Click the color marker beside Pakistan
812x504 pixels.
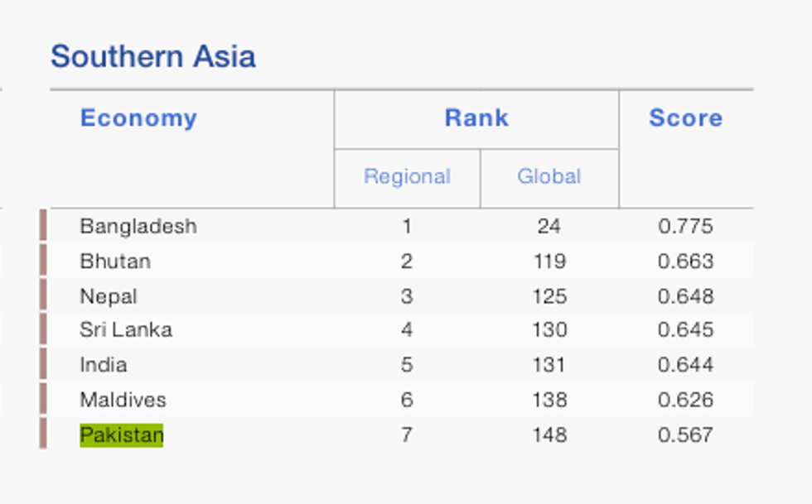pyautogui.click(x=43, y=435)
